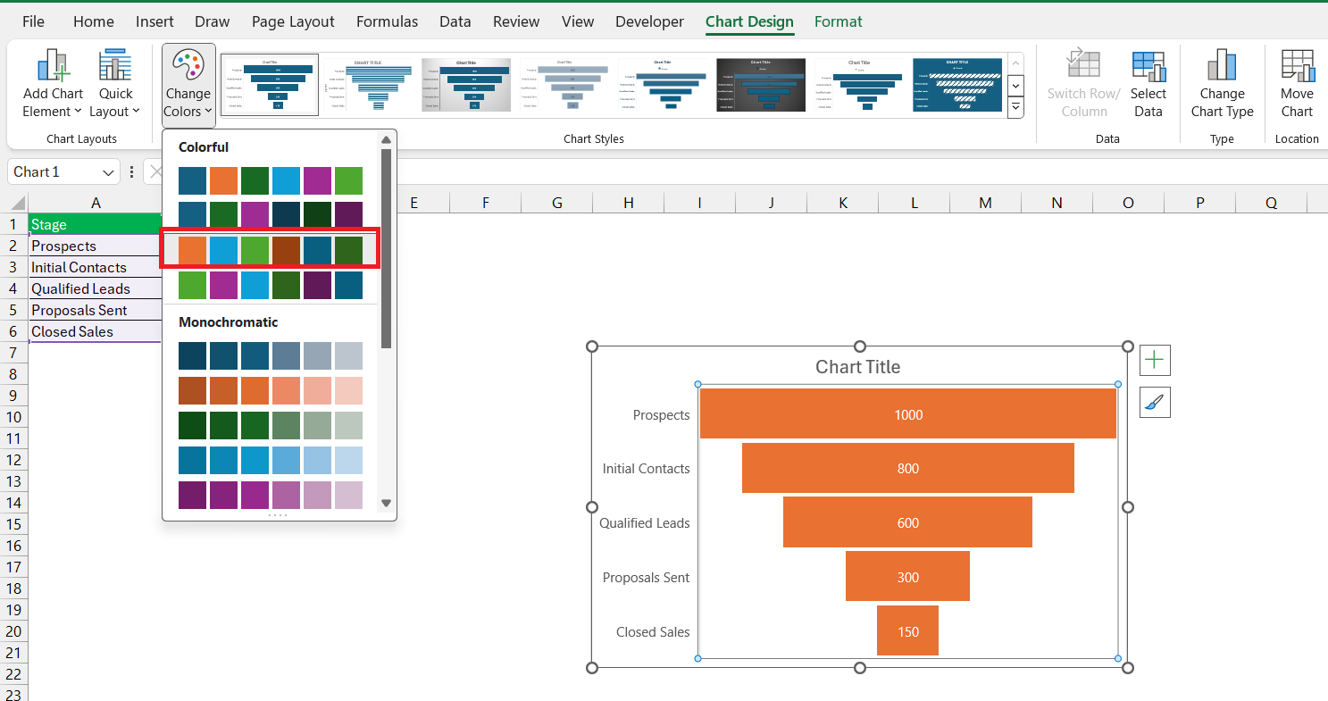
Task: Open the Change Chart Type dialog
Action: pyautogui.click(x=1222, y=84)
